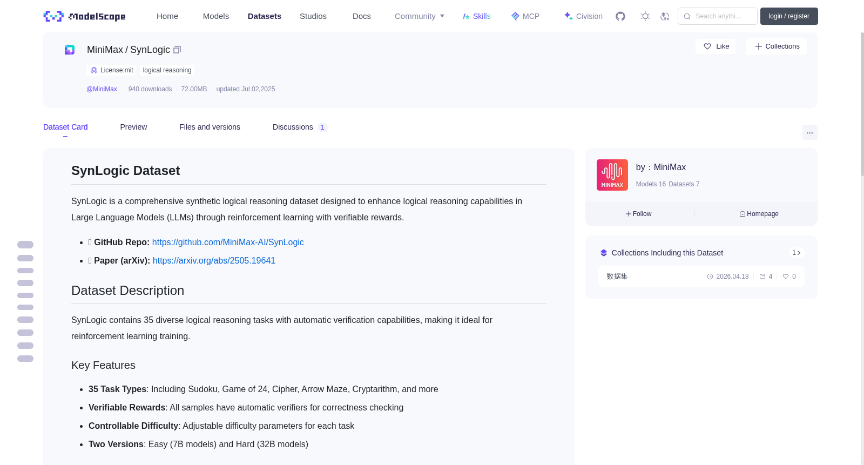Open the Skills page

tap(476, 16)
